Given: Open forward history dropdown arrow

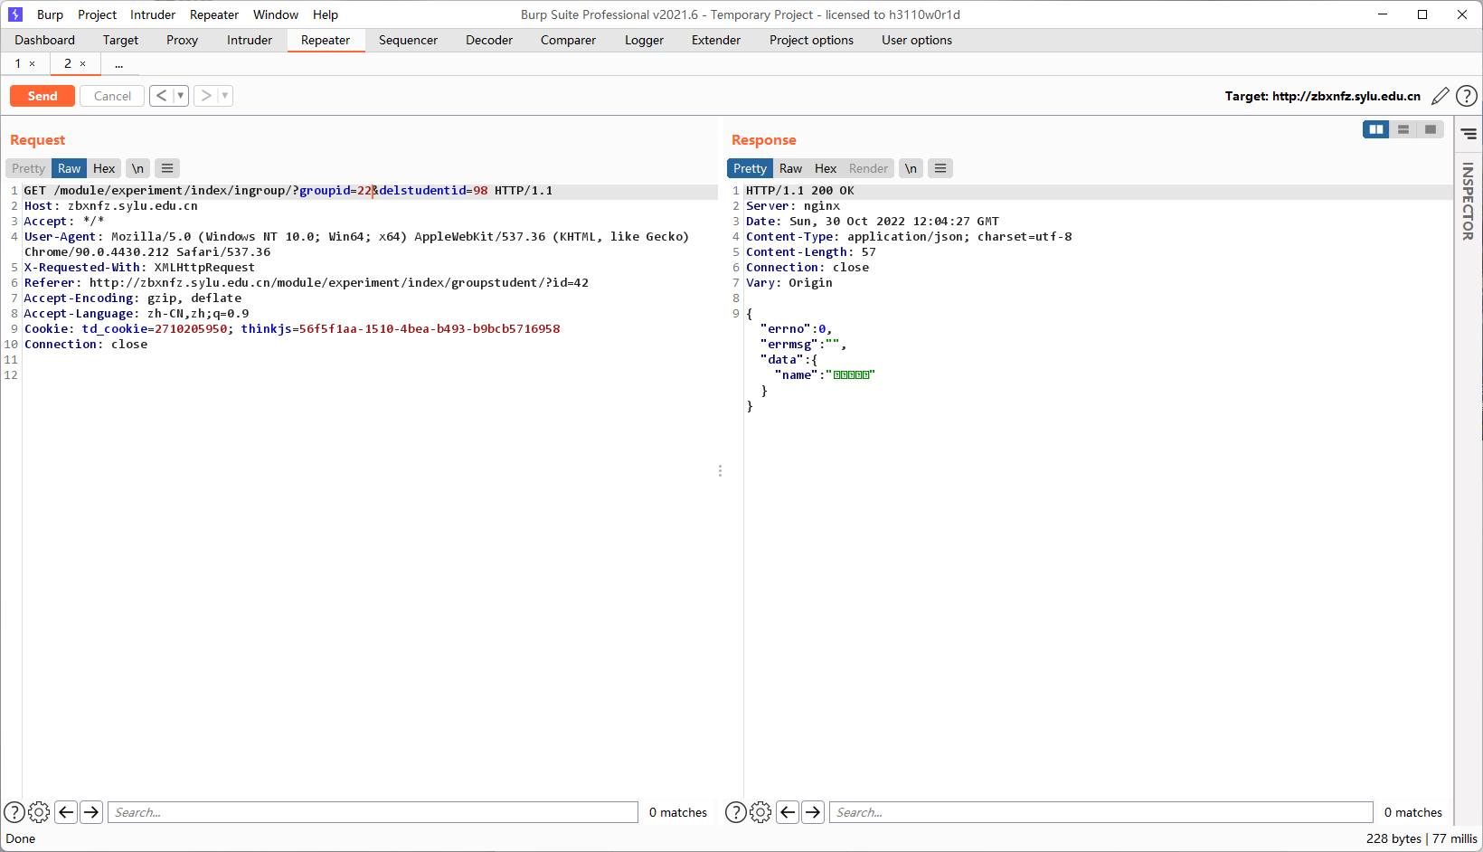Looking at the screenshot, I should click(225, 96).
